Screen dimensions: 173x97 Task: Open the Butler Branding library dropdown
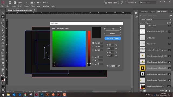coord(156,19)
